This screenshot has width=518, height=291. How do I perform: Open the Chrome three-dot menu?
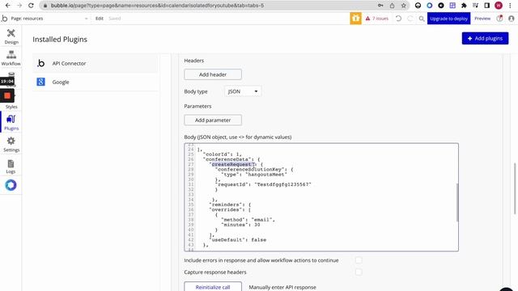point(510,6)
